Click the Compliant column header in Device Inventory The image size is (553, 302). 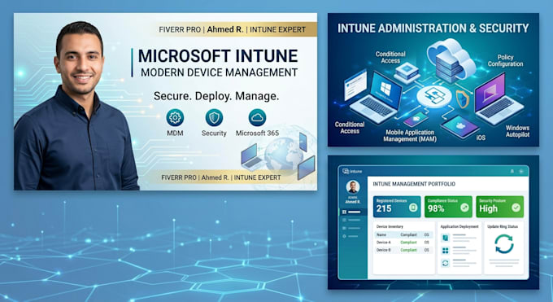(408, 235)
